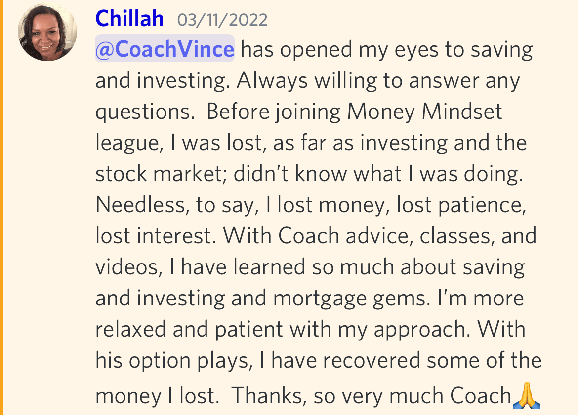Click the 03/11/2022 message timestamp
Screen dimensions: 578x415
pos(222,20)
